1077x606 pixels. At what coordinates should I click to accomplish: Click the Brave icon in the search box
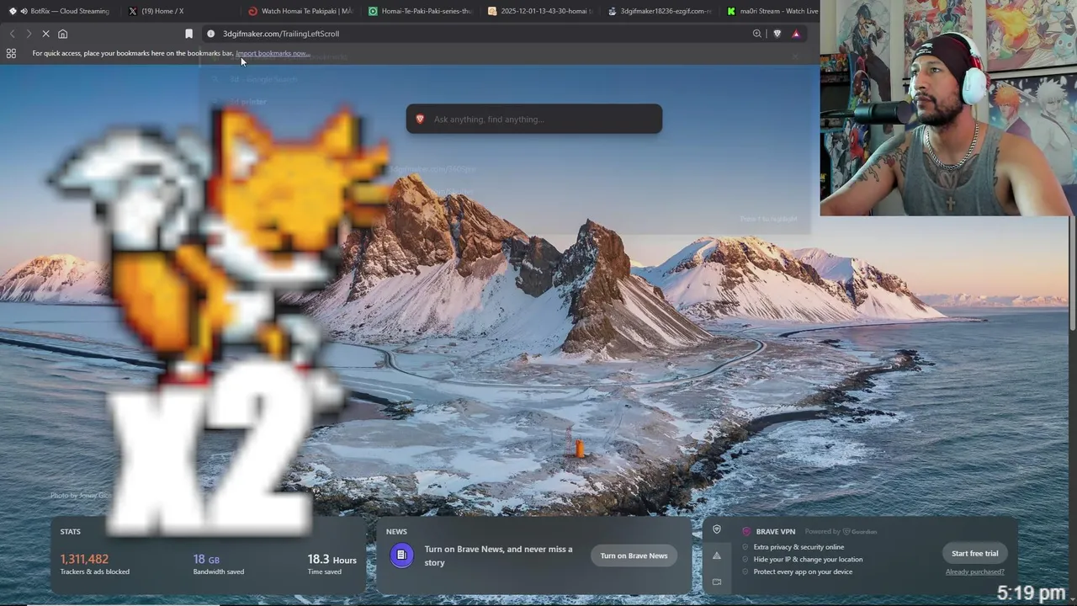[420, 119]
